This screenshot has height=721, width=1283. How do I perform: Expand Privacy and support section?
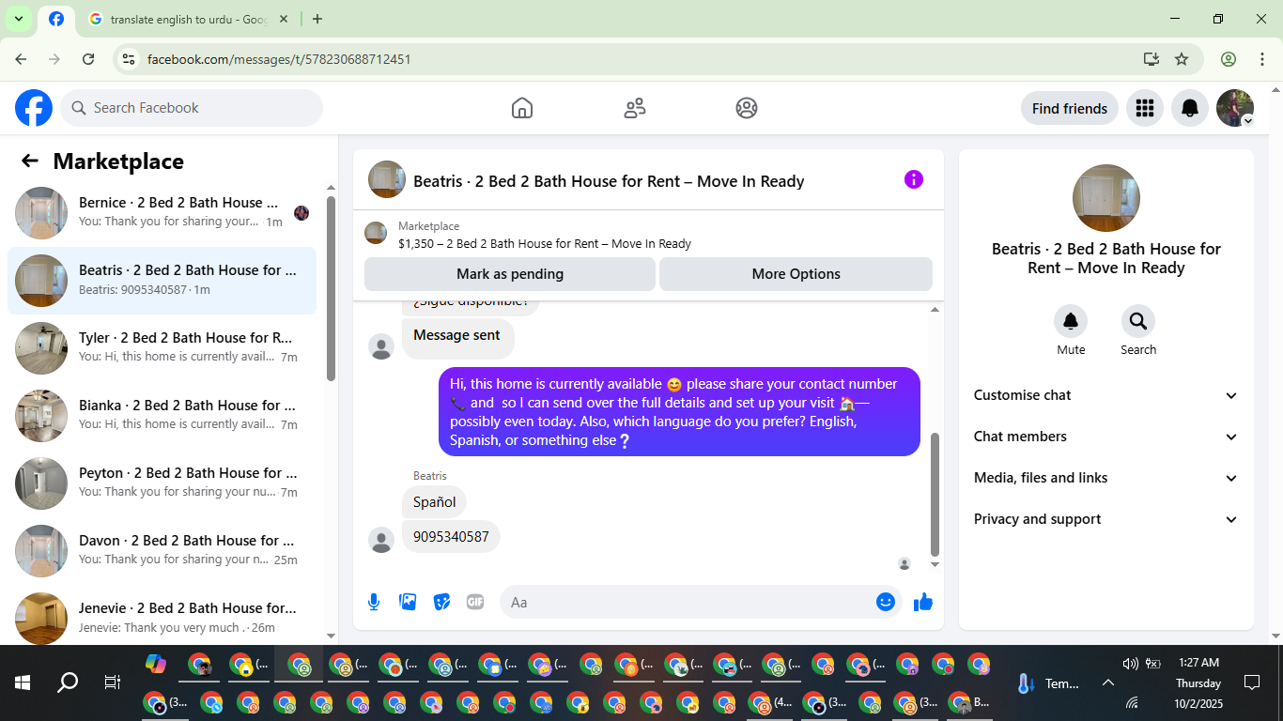click(1106, 519)
